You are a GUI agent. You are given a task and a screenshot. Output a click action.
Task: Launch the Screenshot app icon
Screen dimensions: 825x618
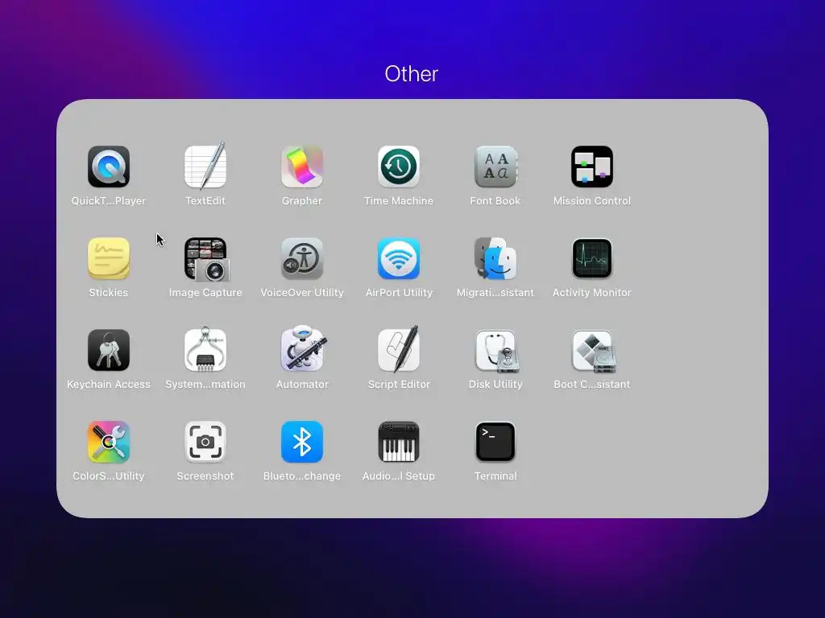pyautogui.click(x=205, y=442)
